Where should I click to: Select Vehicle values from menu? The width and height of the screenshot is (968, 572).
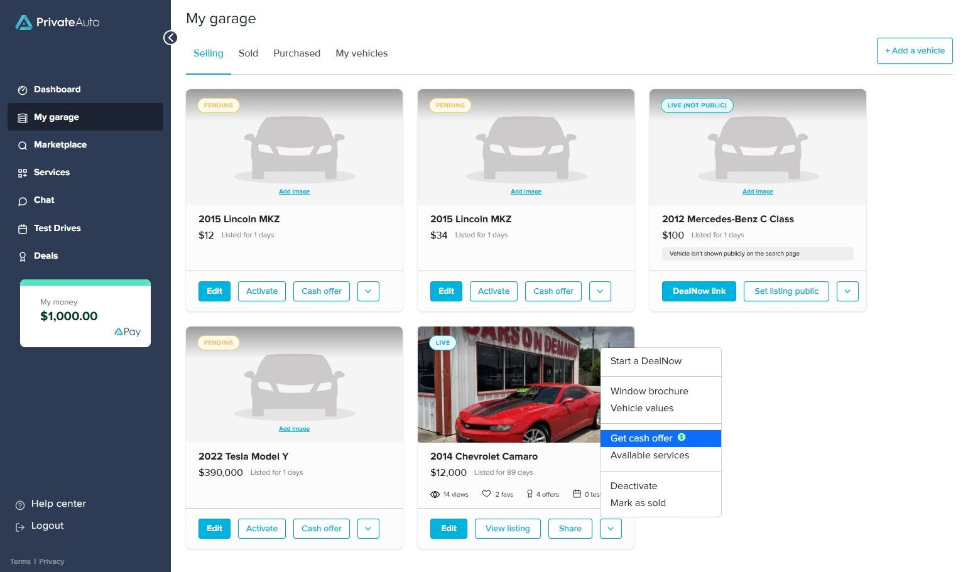pyautogui.click(x=661, y=408)
